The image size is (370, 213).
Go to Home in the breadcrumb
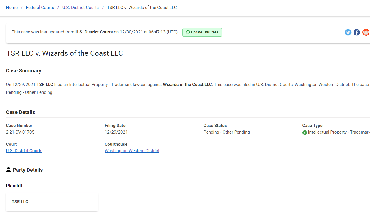tap(12, 8)
